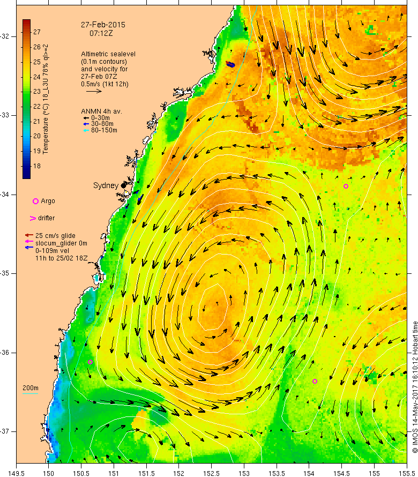Click the blue 30-80m legend arrow
This screenshot has width=418, height=477.
coord(86,124)
